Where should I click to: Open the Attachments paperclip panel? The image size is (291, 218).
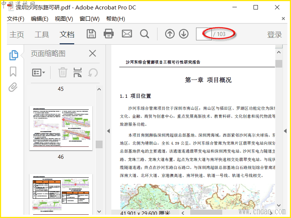tap(13, 87)
